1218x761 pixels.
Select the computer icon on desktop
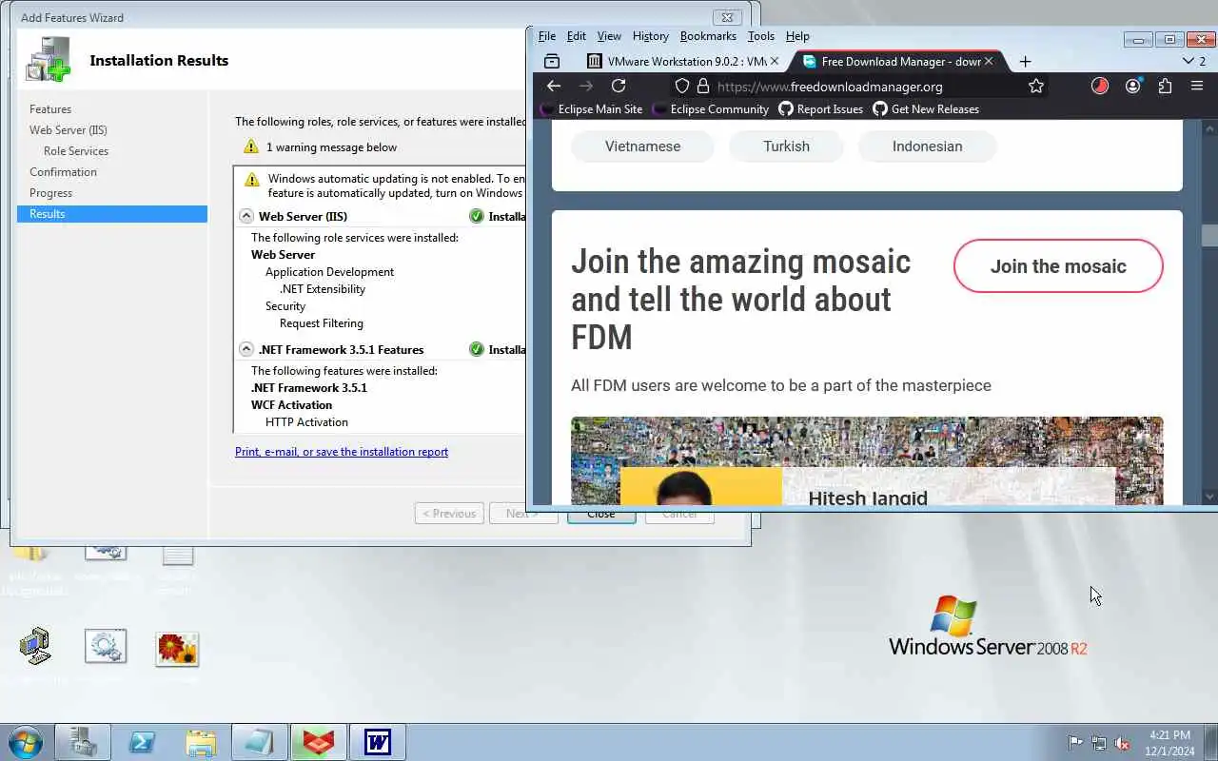coord(35,647)
